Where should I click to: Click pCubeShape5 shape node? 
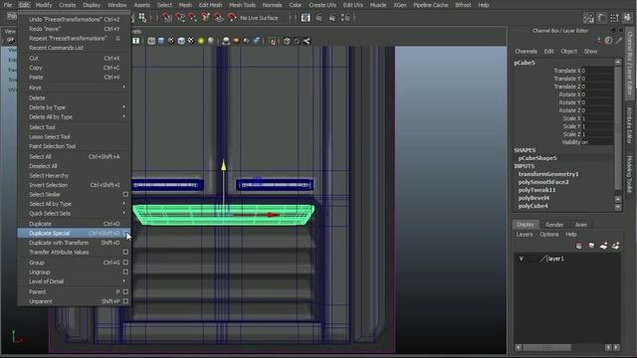[x=537, y=158]
